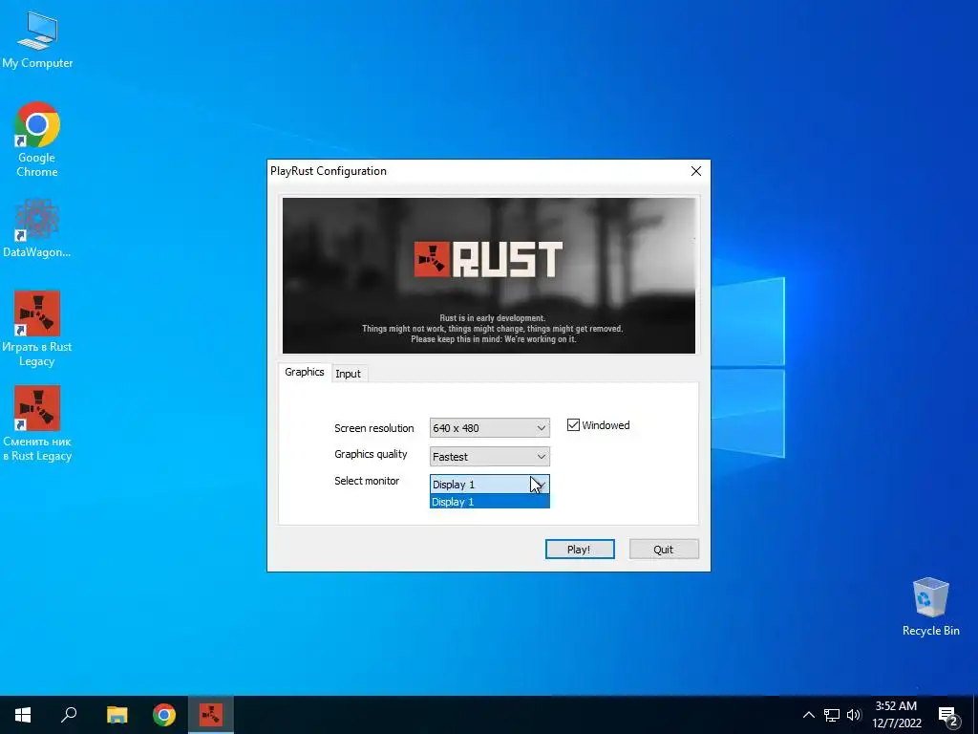Open network status tray icon
The image size is (978, 734).
(x=832, y=715)
